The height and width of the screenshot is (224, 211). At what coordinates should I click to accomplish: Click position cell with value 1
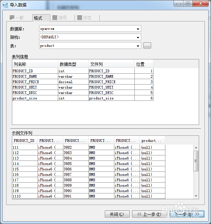144,71
